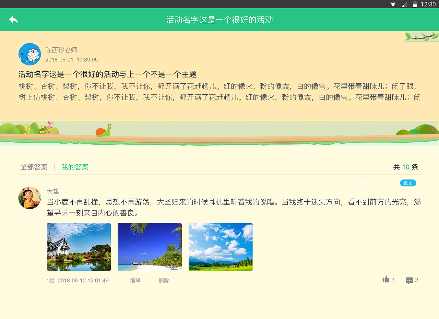Viewport: 439px width, 319px height.
Task: Switch to the 全部答案 tab
Action: click(34, 167)
